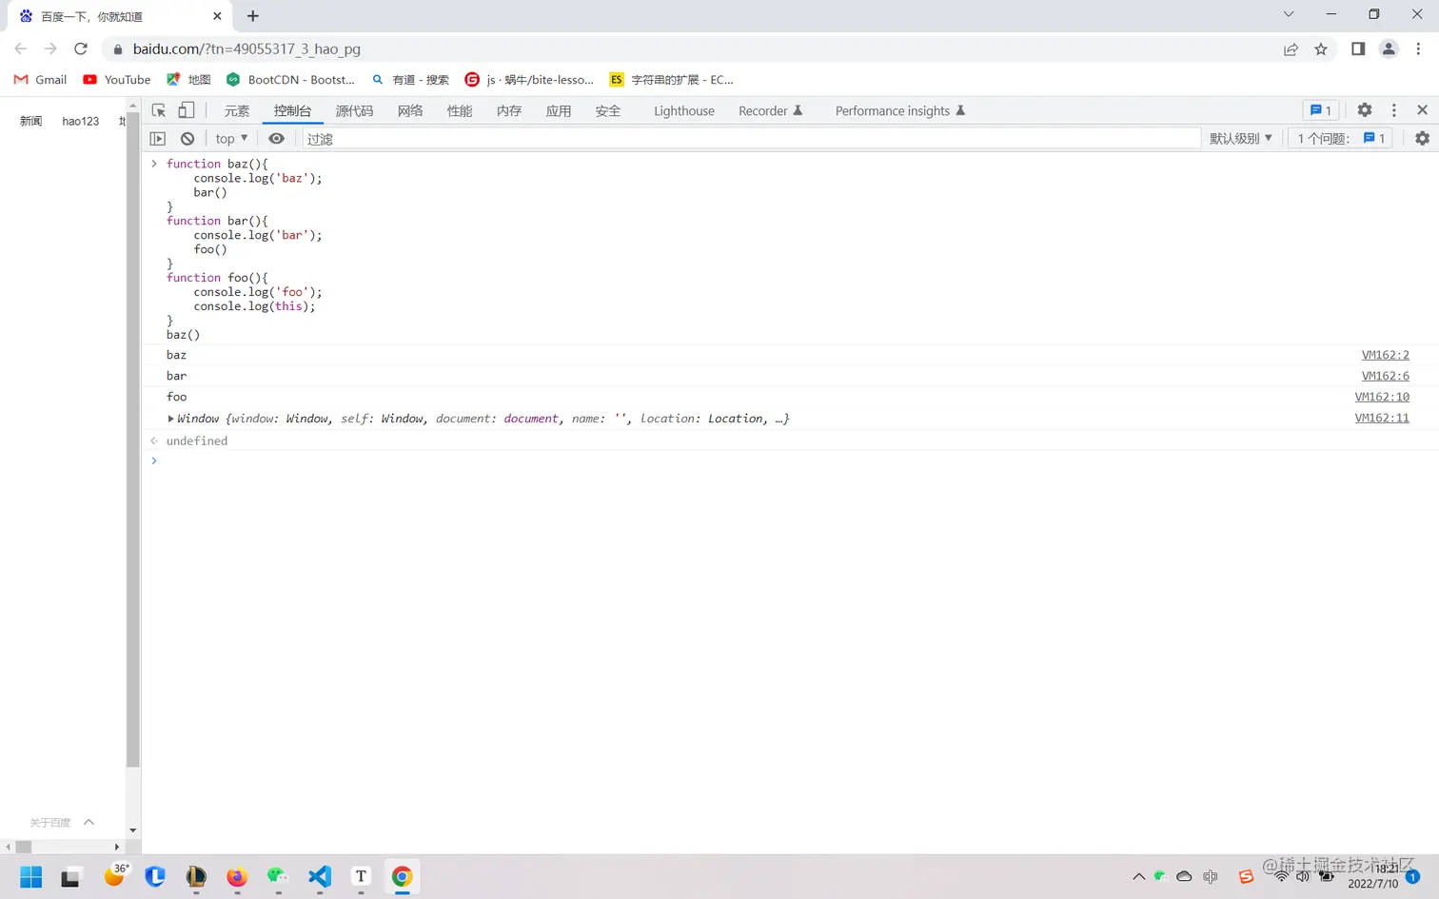1439x899 pixels.
Task: Open Visual Studio Code from the taskbar
Action: tap(320, 877)
